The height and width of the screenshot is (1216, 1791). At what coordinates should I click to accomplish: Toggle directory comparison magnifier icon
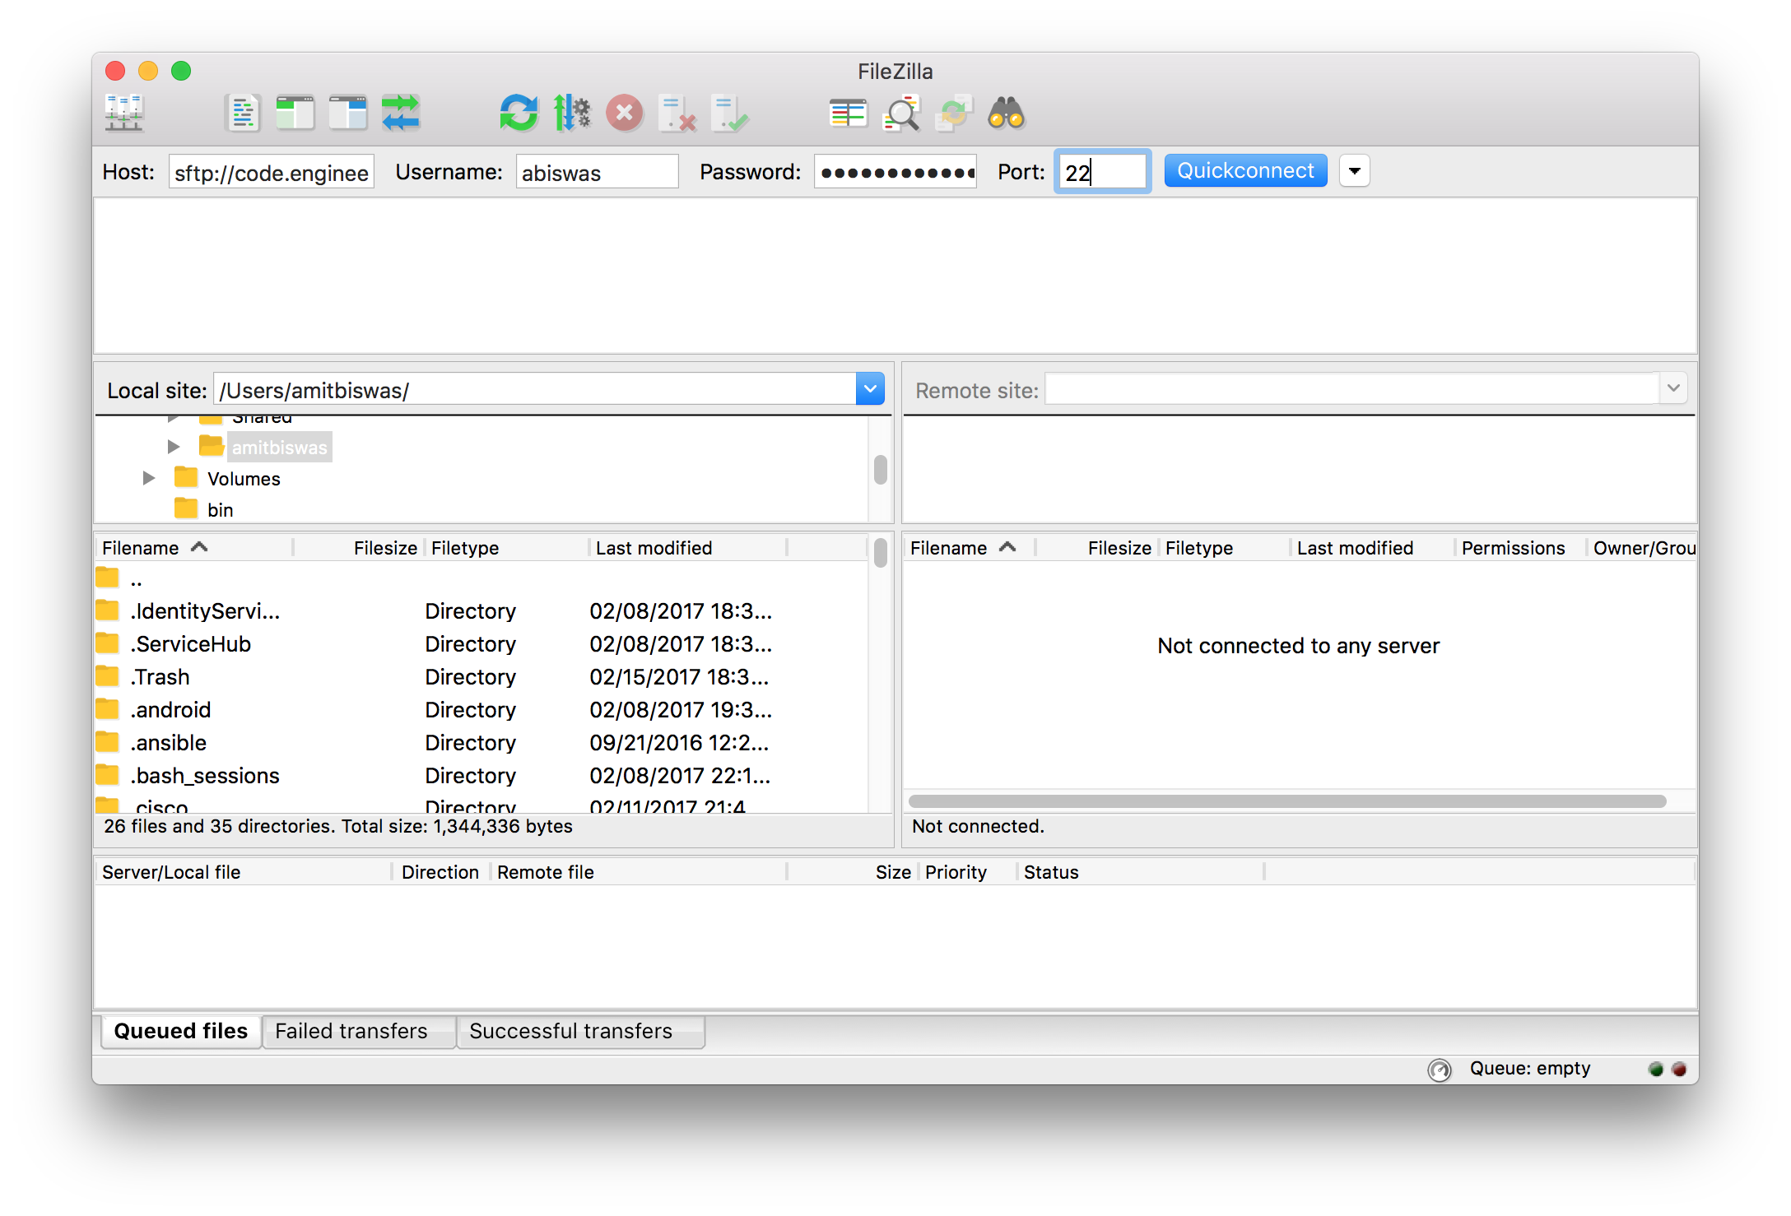[901, 113]
